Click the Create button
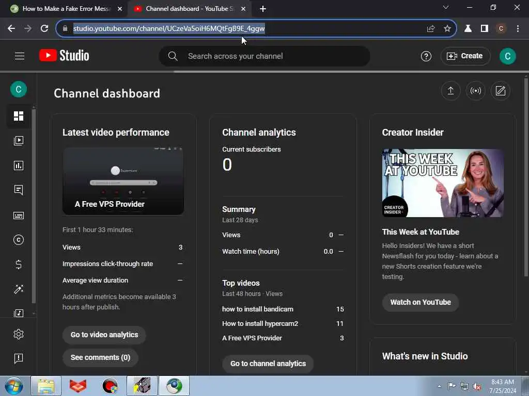The image size is (529, 396). click(x=465, y=56)
